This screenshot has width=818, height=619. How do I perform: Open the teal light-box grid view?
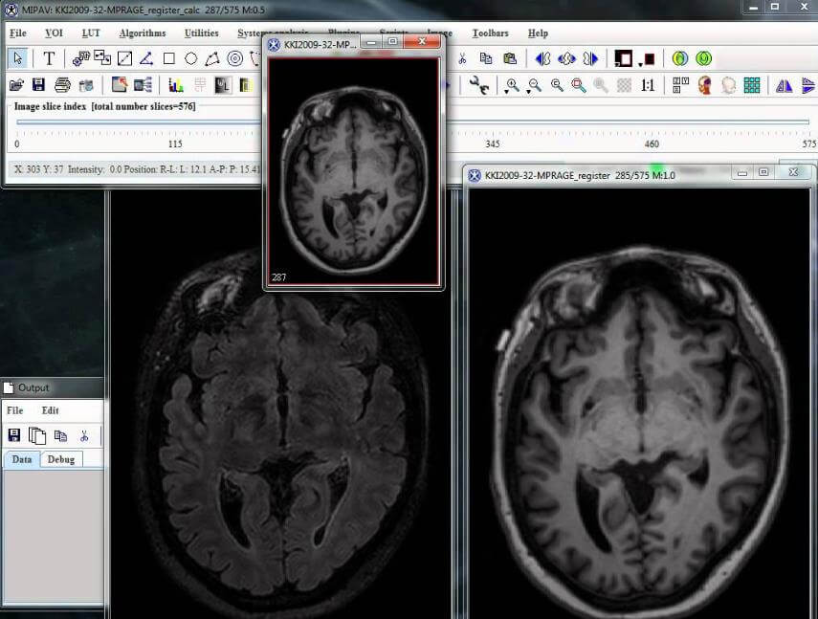pyautogui.click(x=752, y=85)
